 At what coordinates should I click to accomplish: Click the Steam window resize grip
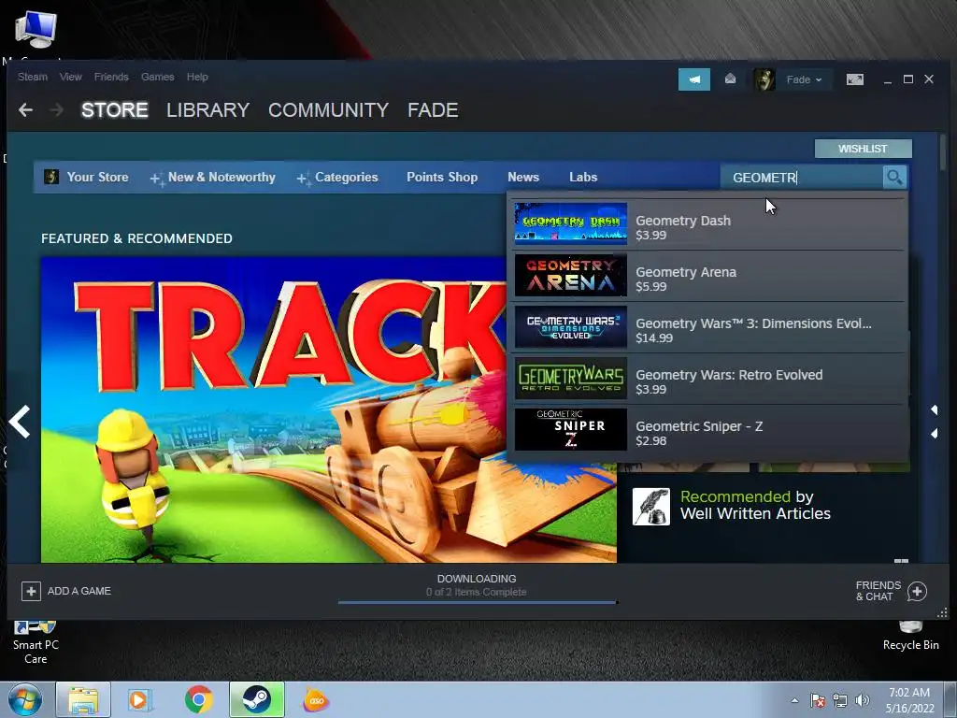coord(942,612)
